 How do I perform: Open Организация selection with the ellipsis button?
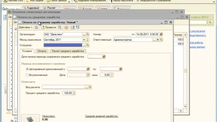pyautogui.click(x=84, y=34)
